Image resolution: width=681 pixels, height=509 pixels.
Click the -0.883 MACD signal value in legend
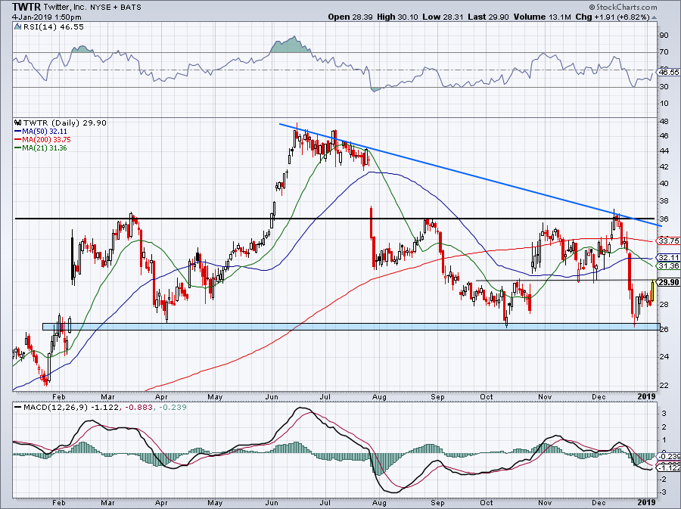[x=139, y=408]
